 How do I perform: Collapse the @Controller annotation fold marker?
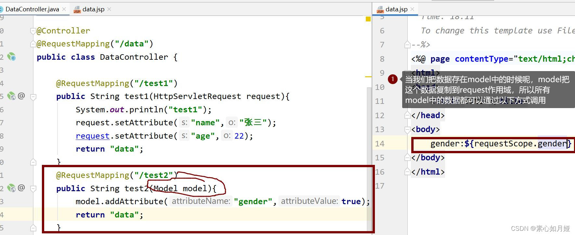(33, 31)
